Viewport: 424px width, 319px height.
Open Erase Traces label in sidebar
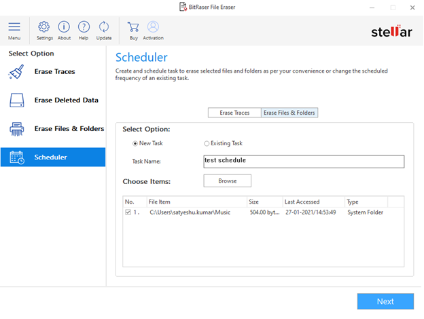(x=54, y=71)
